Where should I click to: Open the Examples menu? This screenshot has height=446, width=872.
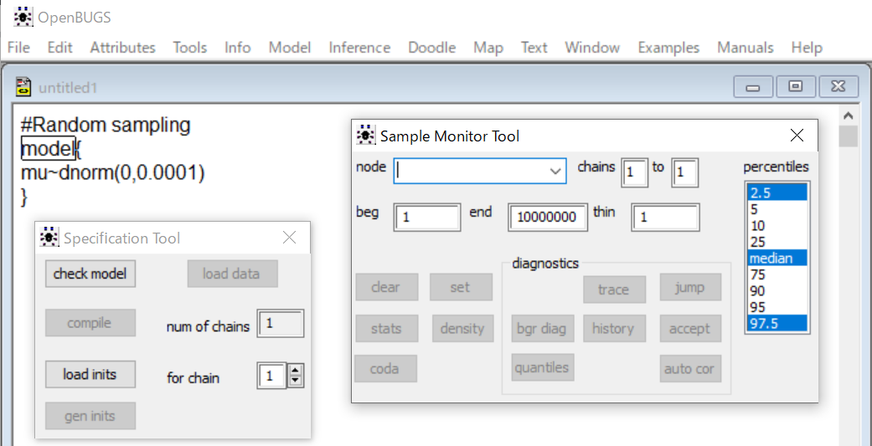668,48
